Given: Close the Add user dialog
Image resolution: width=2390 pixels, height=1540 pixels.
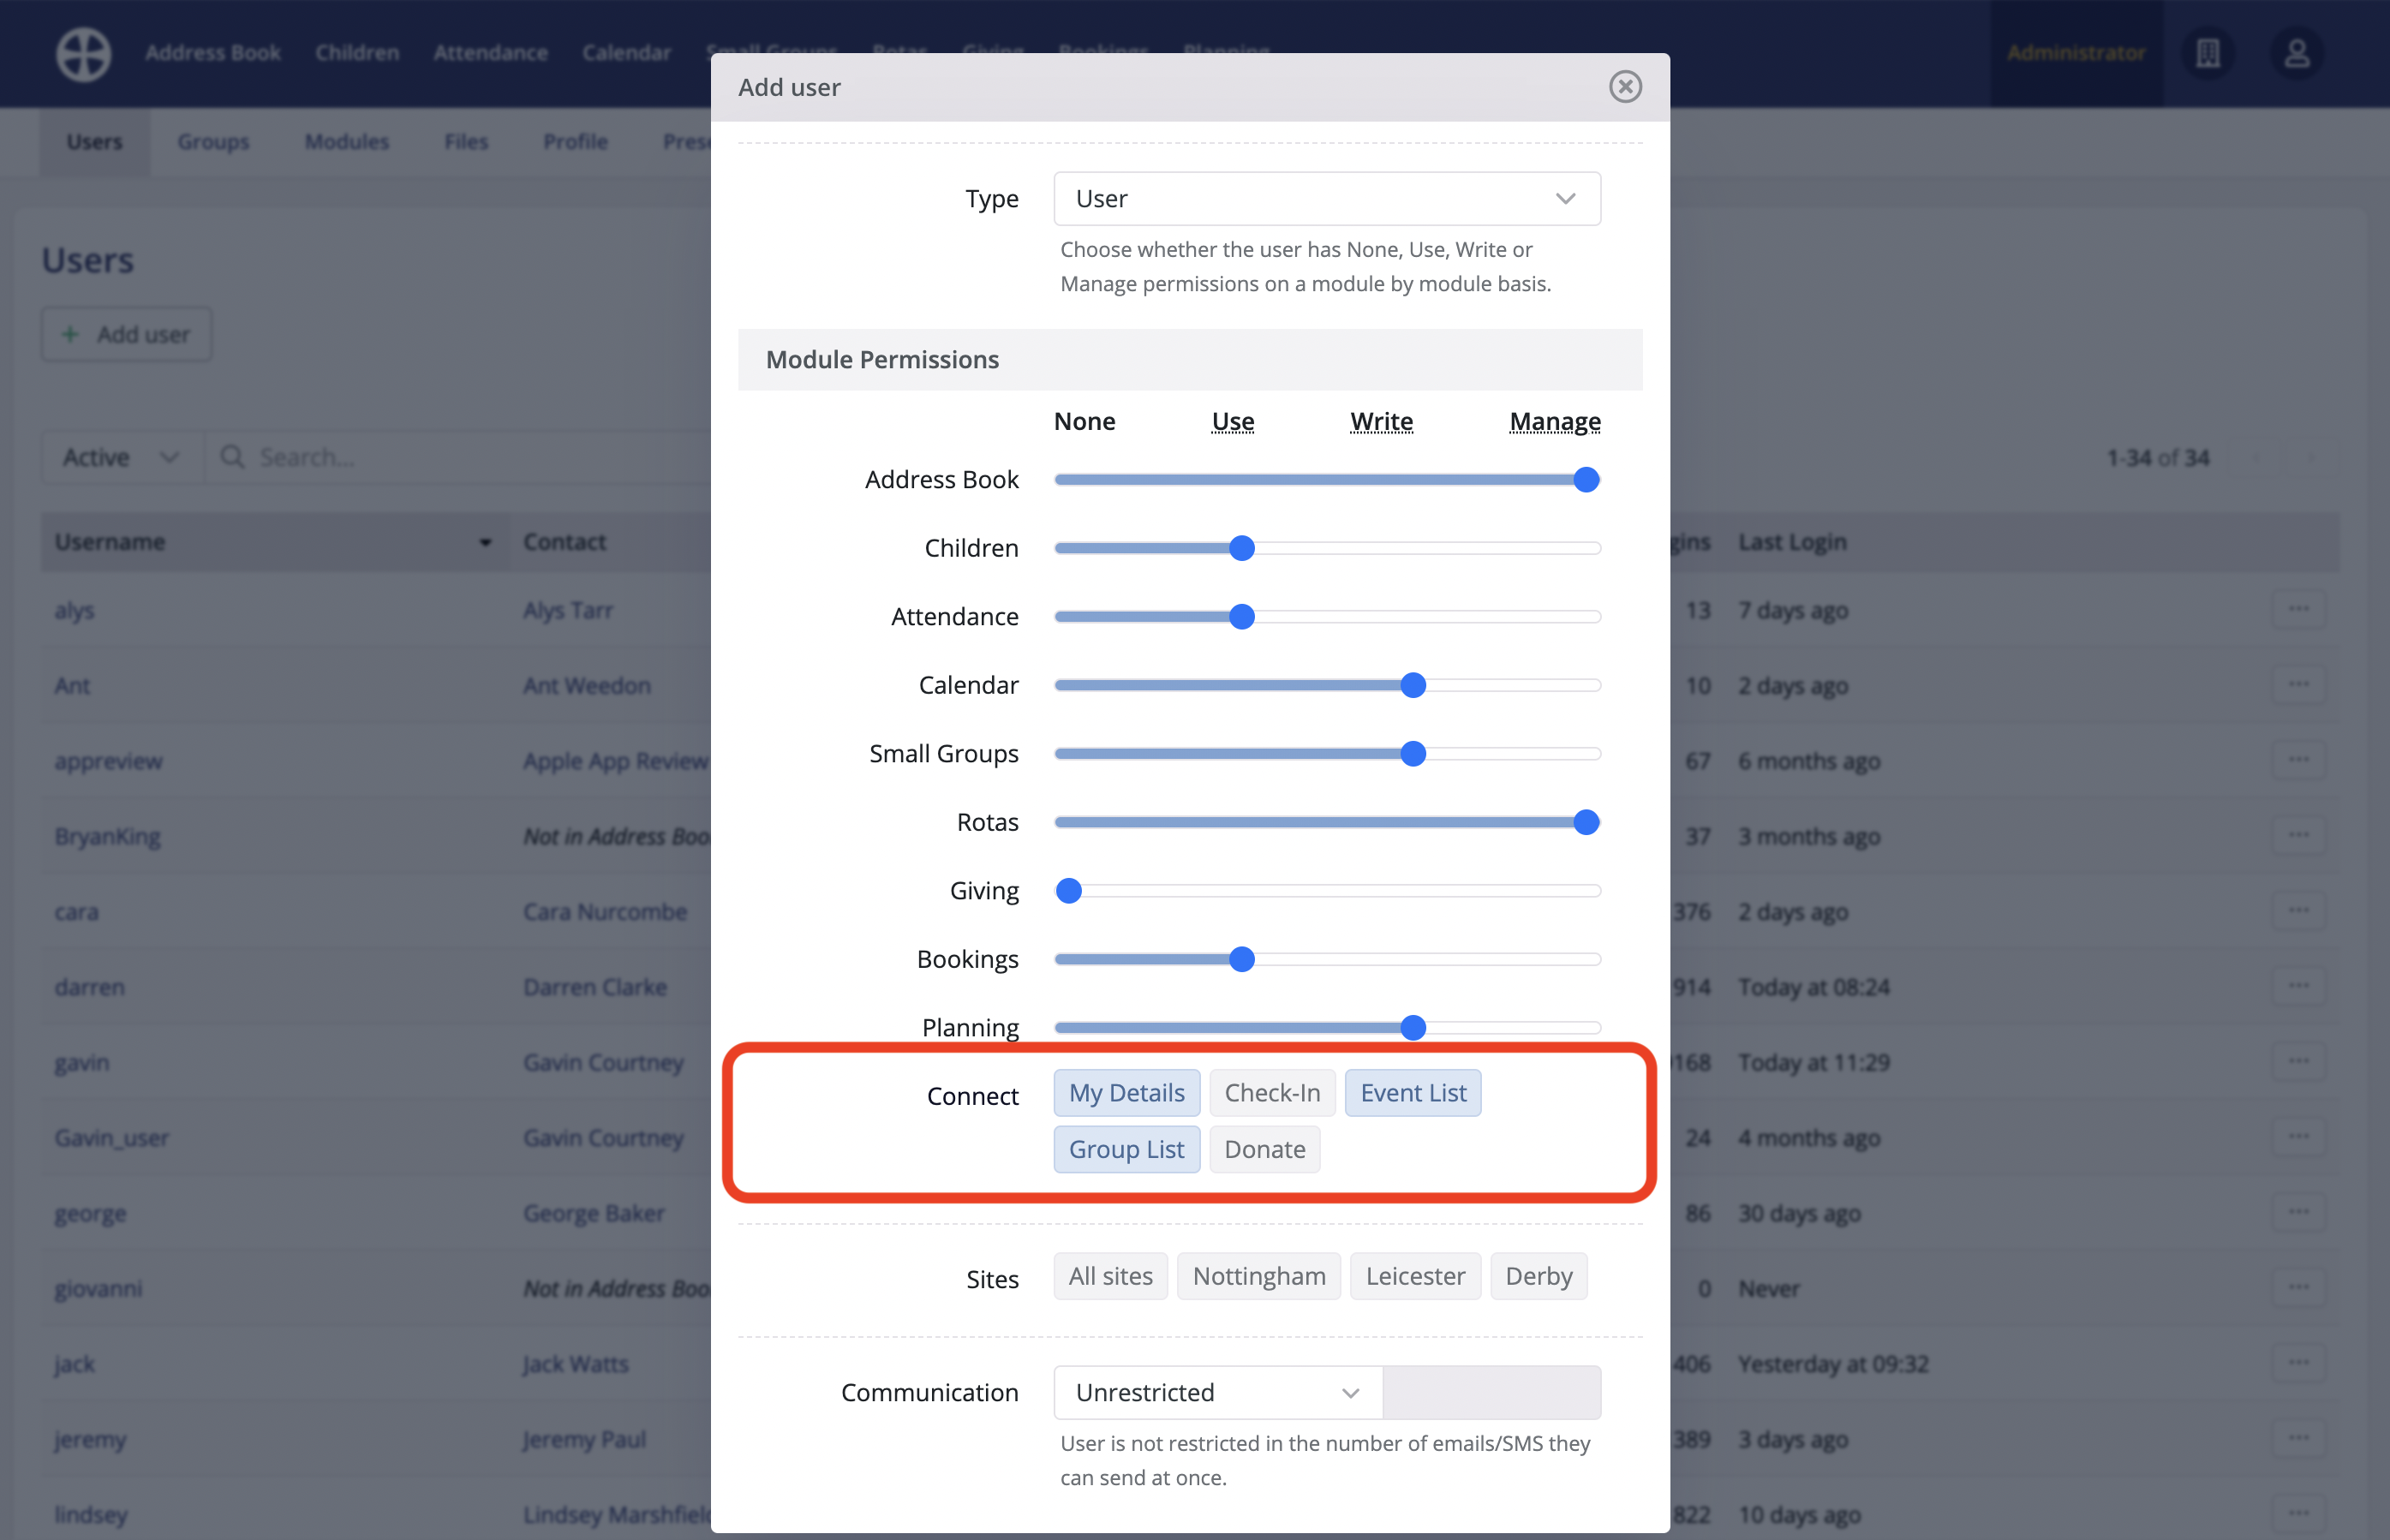Looking at the screenshot, I should [x=1625, y=87].
